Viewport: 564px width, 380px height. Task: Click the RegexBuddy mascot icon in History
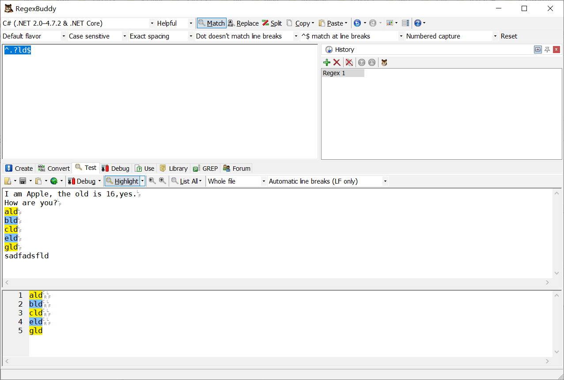click(x=384, y=62)
